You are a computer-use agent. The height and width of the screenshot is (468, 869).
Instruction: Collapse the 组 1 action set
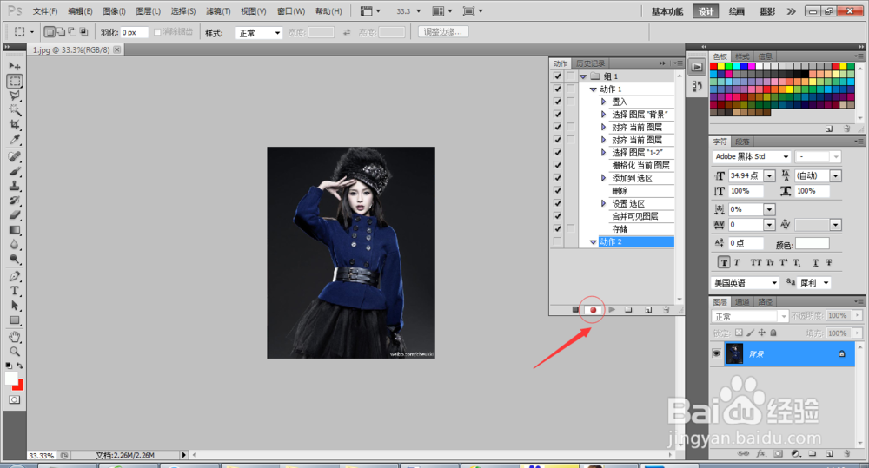(x=583, y=76)
